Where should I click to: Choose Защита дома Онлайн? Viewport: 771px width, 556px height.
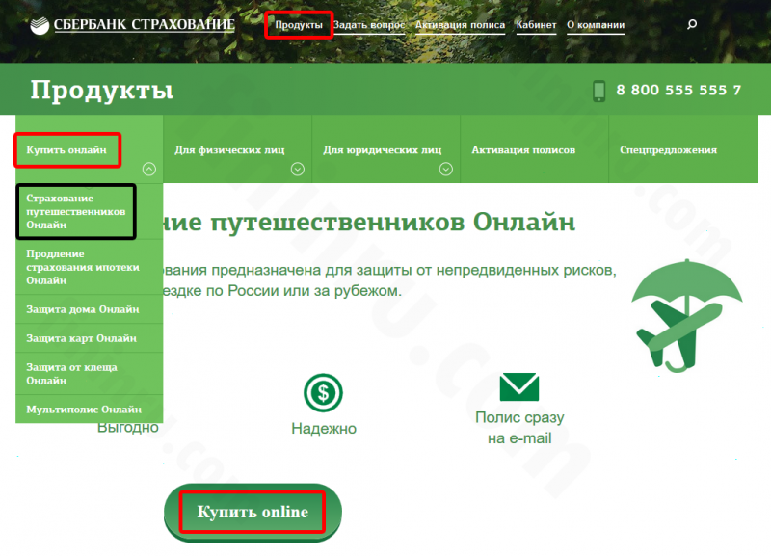[89, 309]
